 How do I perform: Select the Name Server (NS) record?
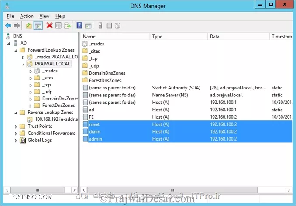coord(187,95)
